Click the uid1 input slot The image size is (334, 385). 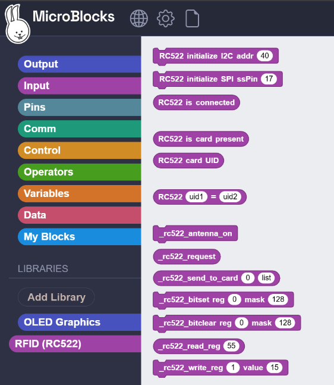(x=197, y=197)
